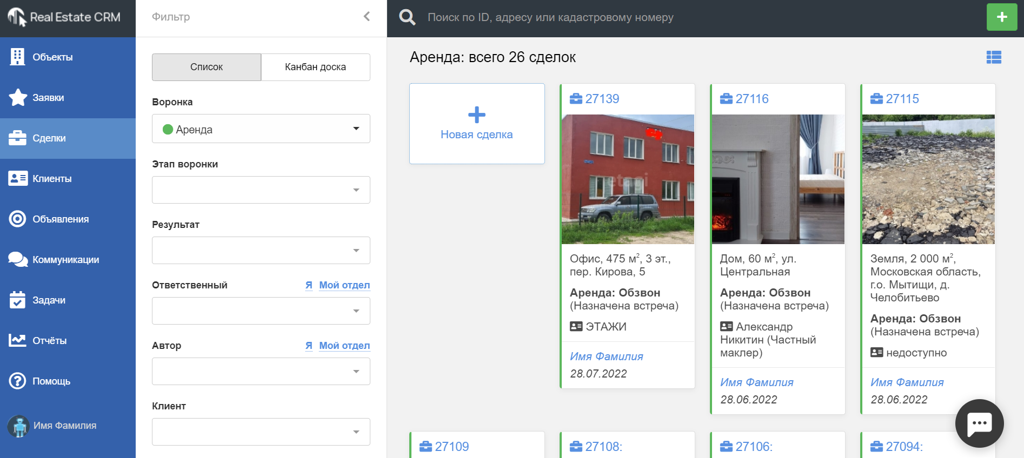Click date 28.07.2022 on deal card
Image resolution: width=1024 pixels, height=458 pixels.
pyautogui.click(x=599, y=374)
